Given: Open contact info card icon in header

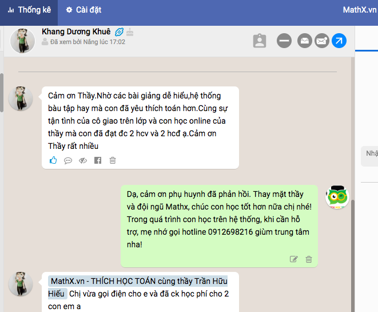Looking at the screenshot, I should tap(260, 41).
